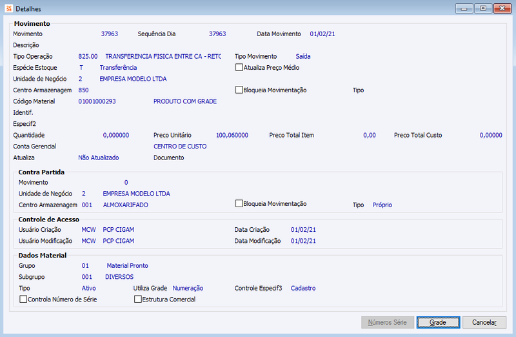Click Centro Armazenagem value 850
Screen dimensions: 516x337
83,90
